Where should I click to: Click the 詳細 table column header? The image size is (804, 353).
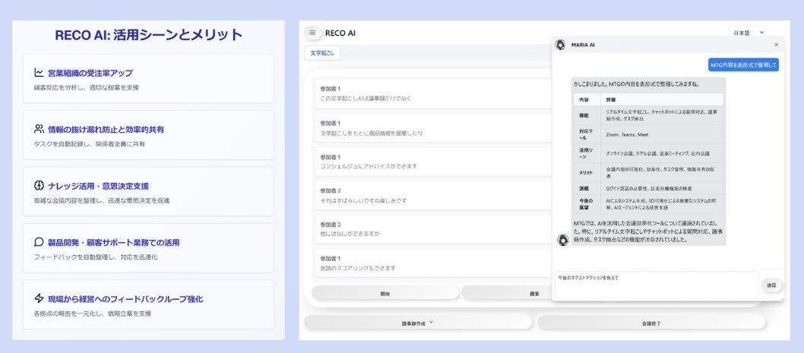[611, 99]
